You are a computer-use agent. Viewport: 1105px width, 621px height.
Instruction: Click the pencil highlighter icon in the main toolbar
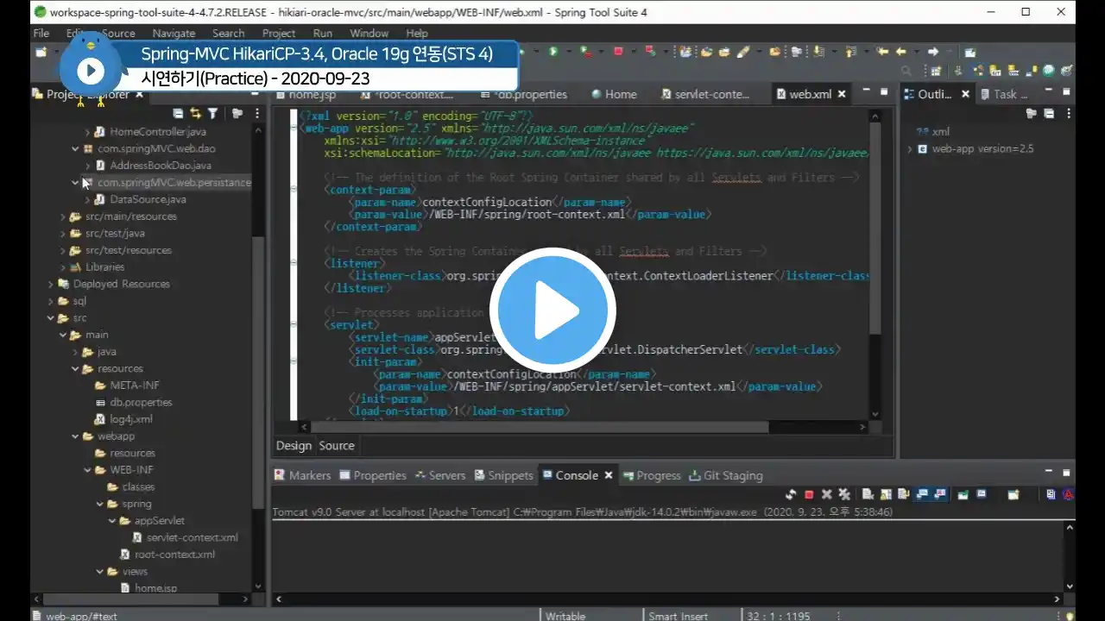[x=742, y=52]
